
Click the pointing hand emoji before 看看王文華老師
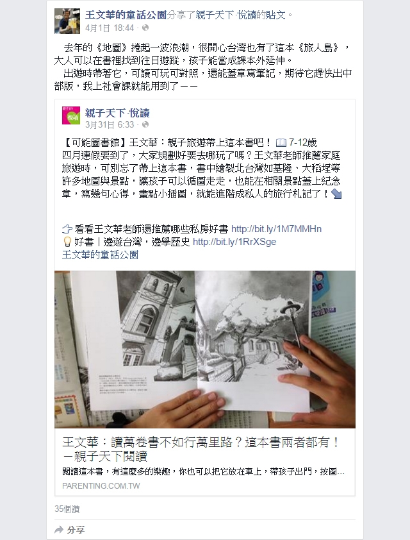[x=67, y=229]
